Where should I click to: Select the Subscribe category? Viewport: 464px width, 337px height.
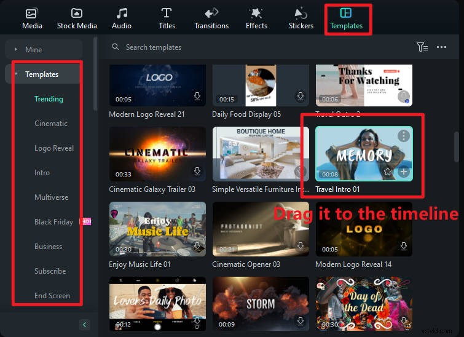coord(50,271)
